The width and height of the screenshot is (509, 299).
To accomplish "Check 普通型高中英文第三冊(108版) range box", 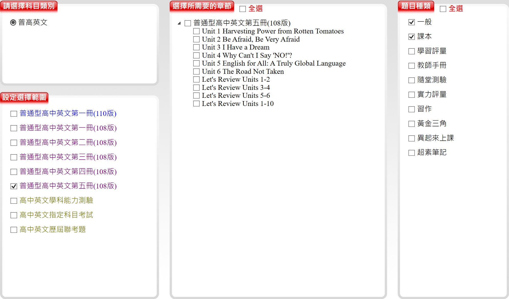I will [x=14, y=157].
